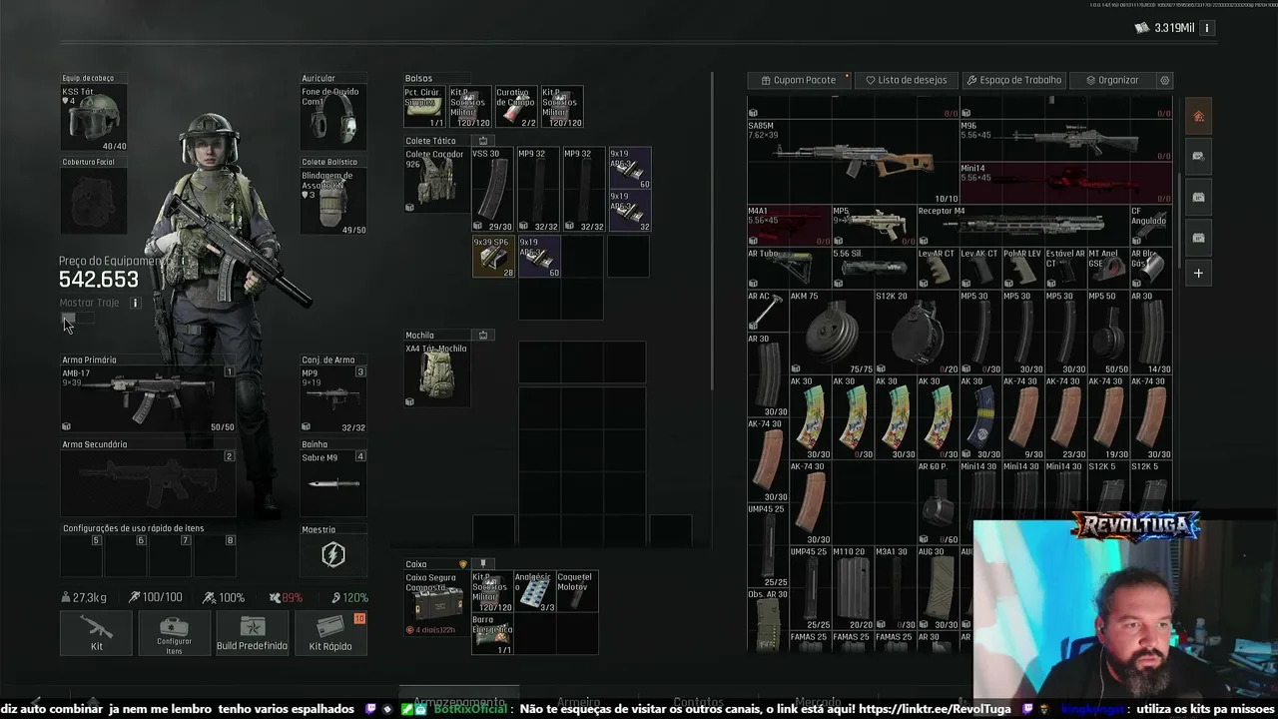
Task: Click the info icon beside currency balance
Action: 1206,28
